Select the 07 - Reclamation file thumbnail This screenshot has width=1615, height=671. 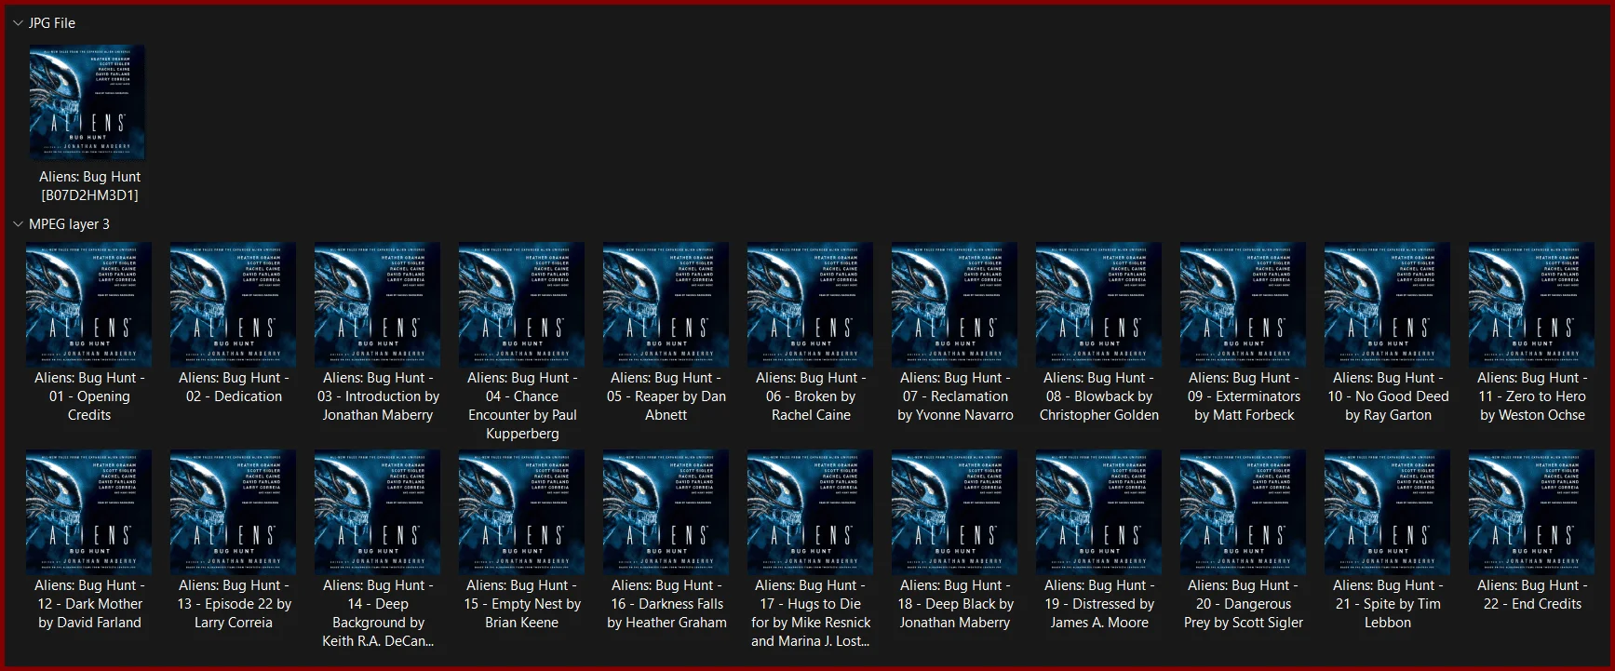955,305
